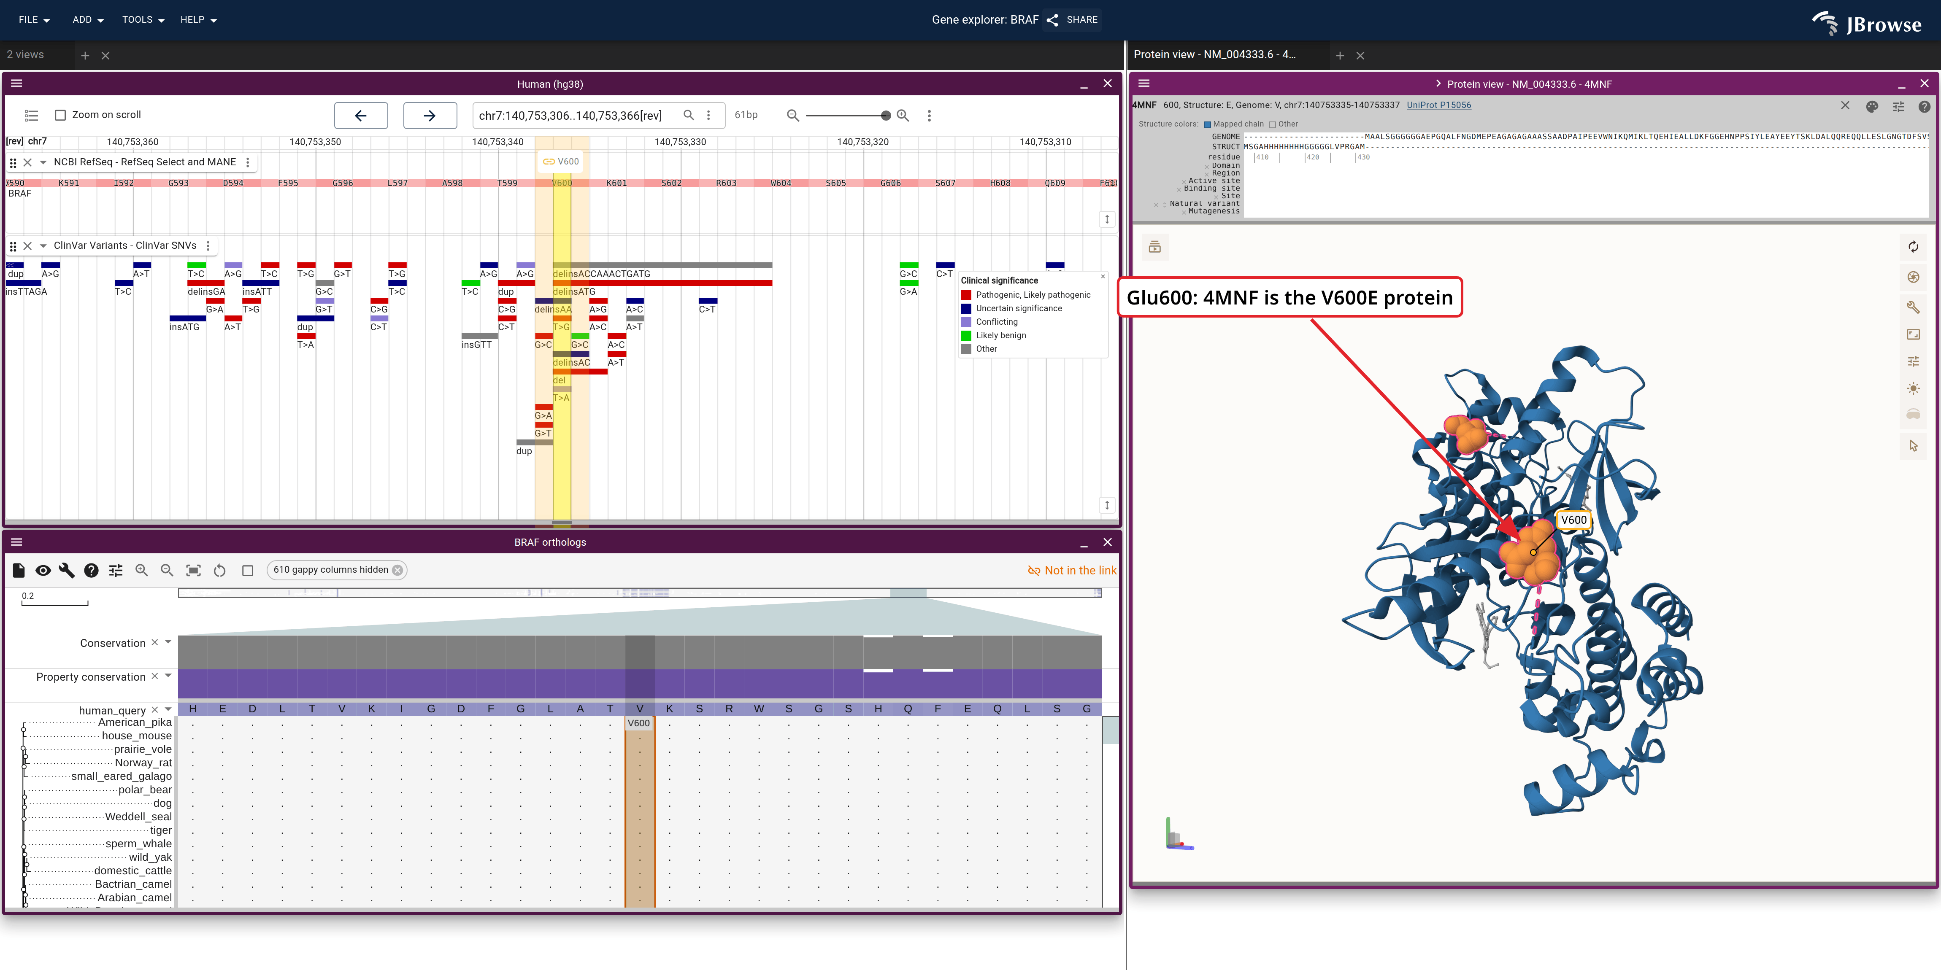This screenshot has width=1941, height=970.
Task: Expand the Conservation row dropdown arrow
Action: pos(168,642)
